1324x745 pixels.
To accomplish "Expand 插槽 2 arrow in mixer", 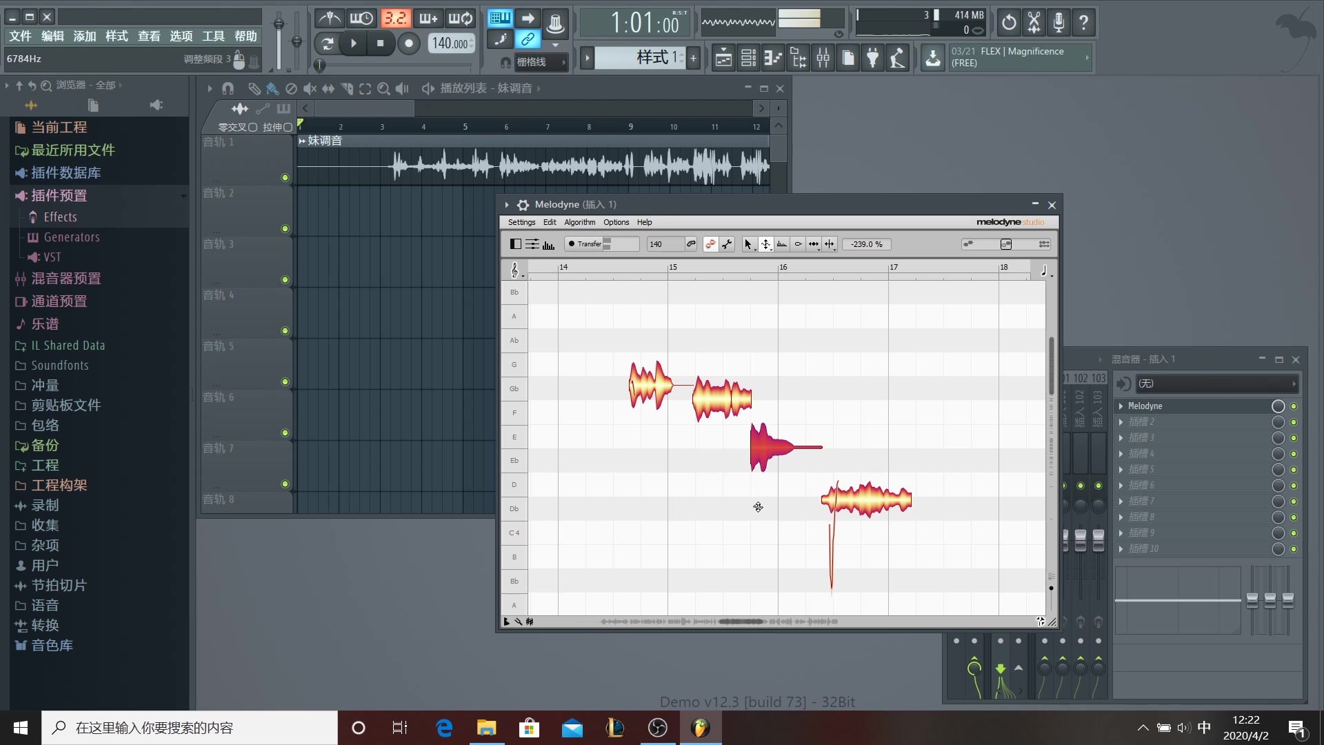I will 1121,422.
